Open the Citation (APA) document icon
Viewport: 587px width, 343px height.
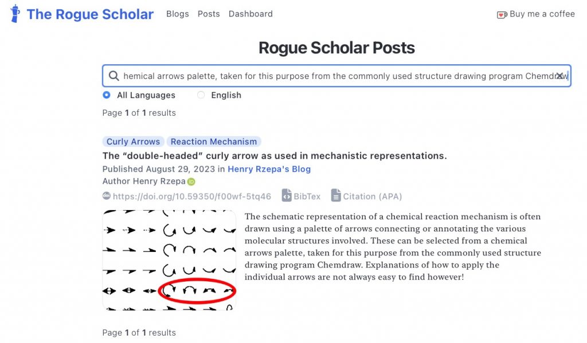coord(335,196)
